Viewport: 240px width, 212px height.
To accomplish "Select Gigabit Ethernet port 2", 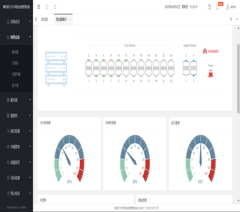I will [186, 64].
